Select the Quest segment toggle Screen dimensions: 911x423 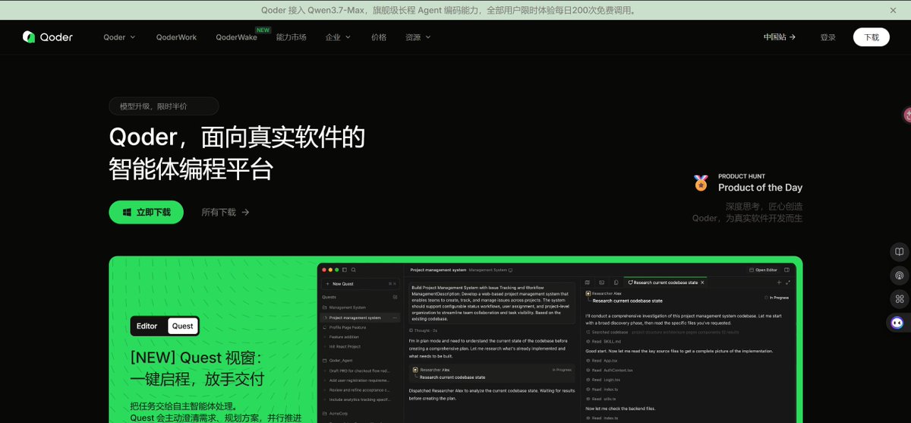pyautogui.click(x=182, y=326)
